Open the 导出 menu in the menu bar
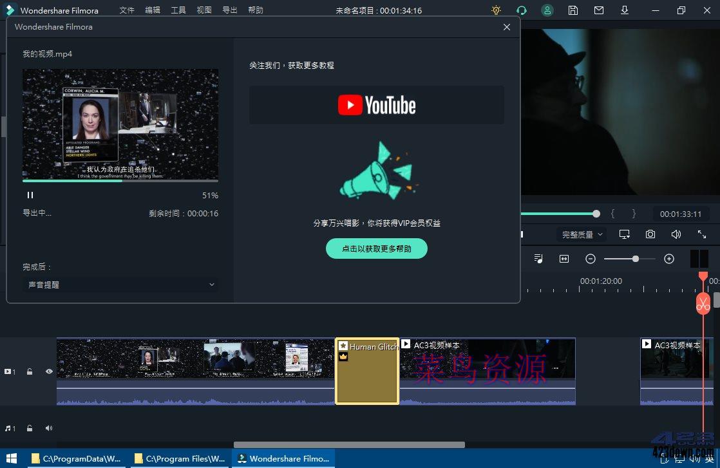The image size is (720, 468). 229,10
